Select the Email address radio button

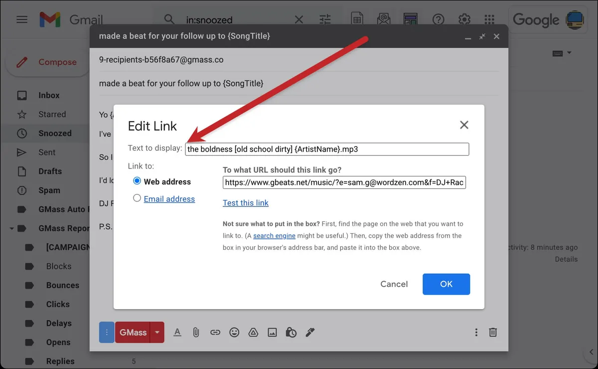137,198
